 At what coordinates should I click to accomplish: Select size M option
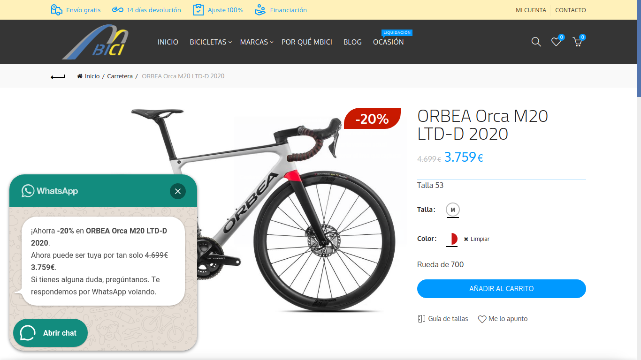(x=453, y=210)
